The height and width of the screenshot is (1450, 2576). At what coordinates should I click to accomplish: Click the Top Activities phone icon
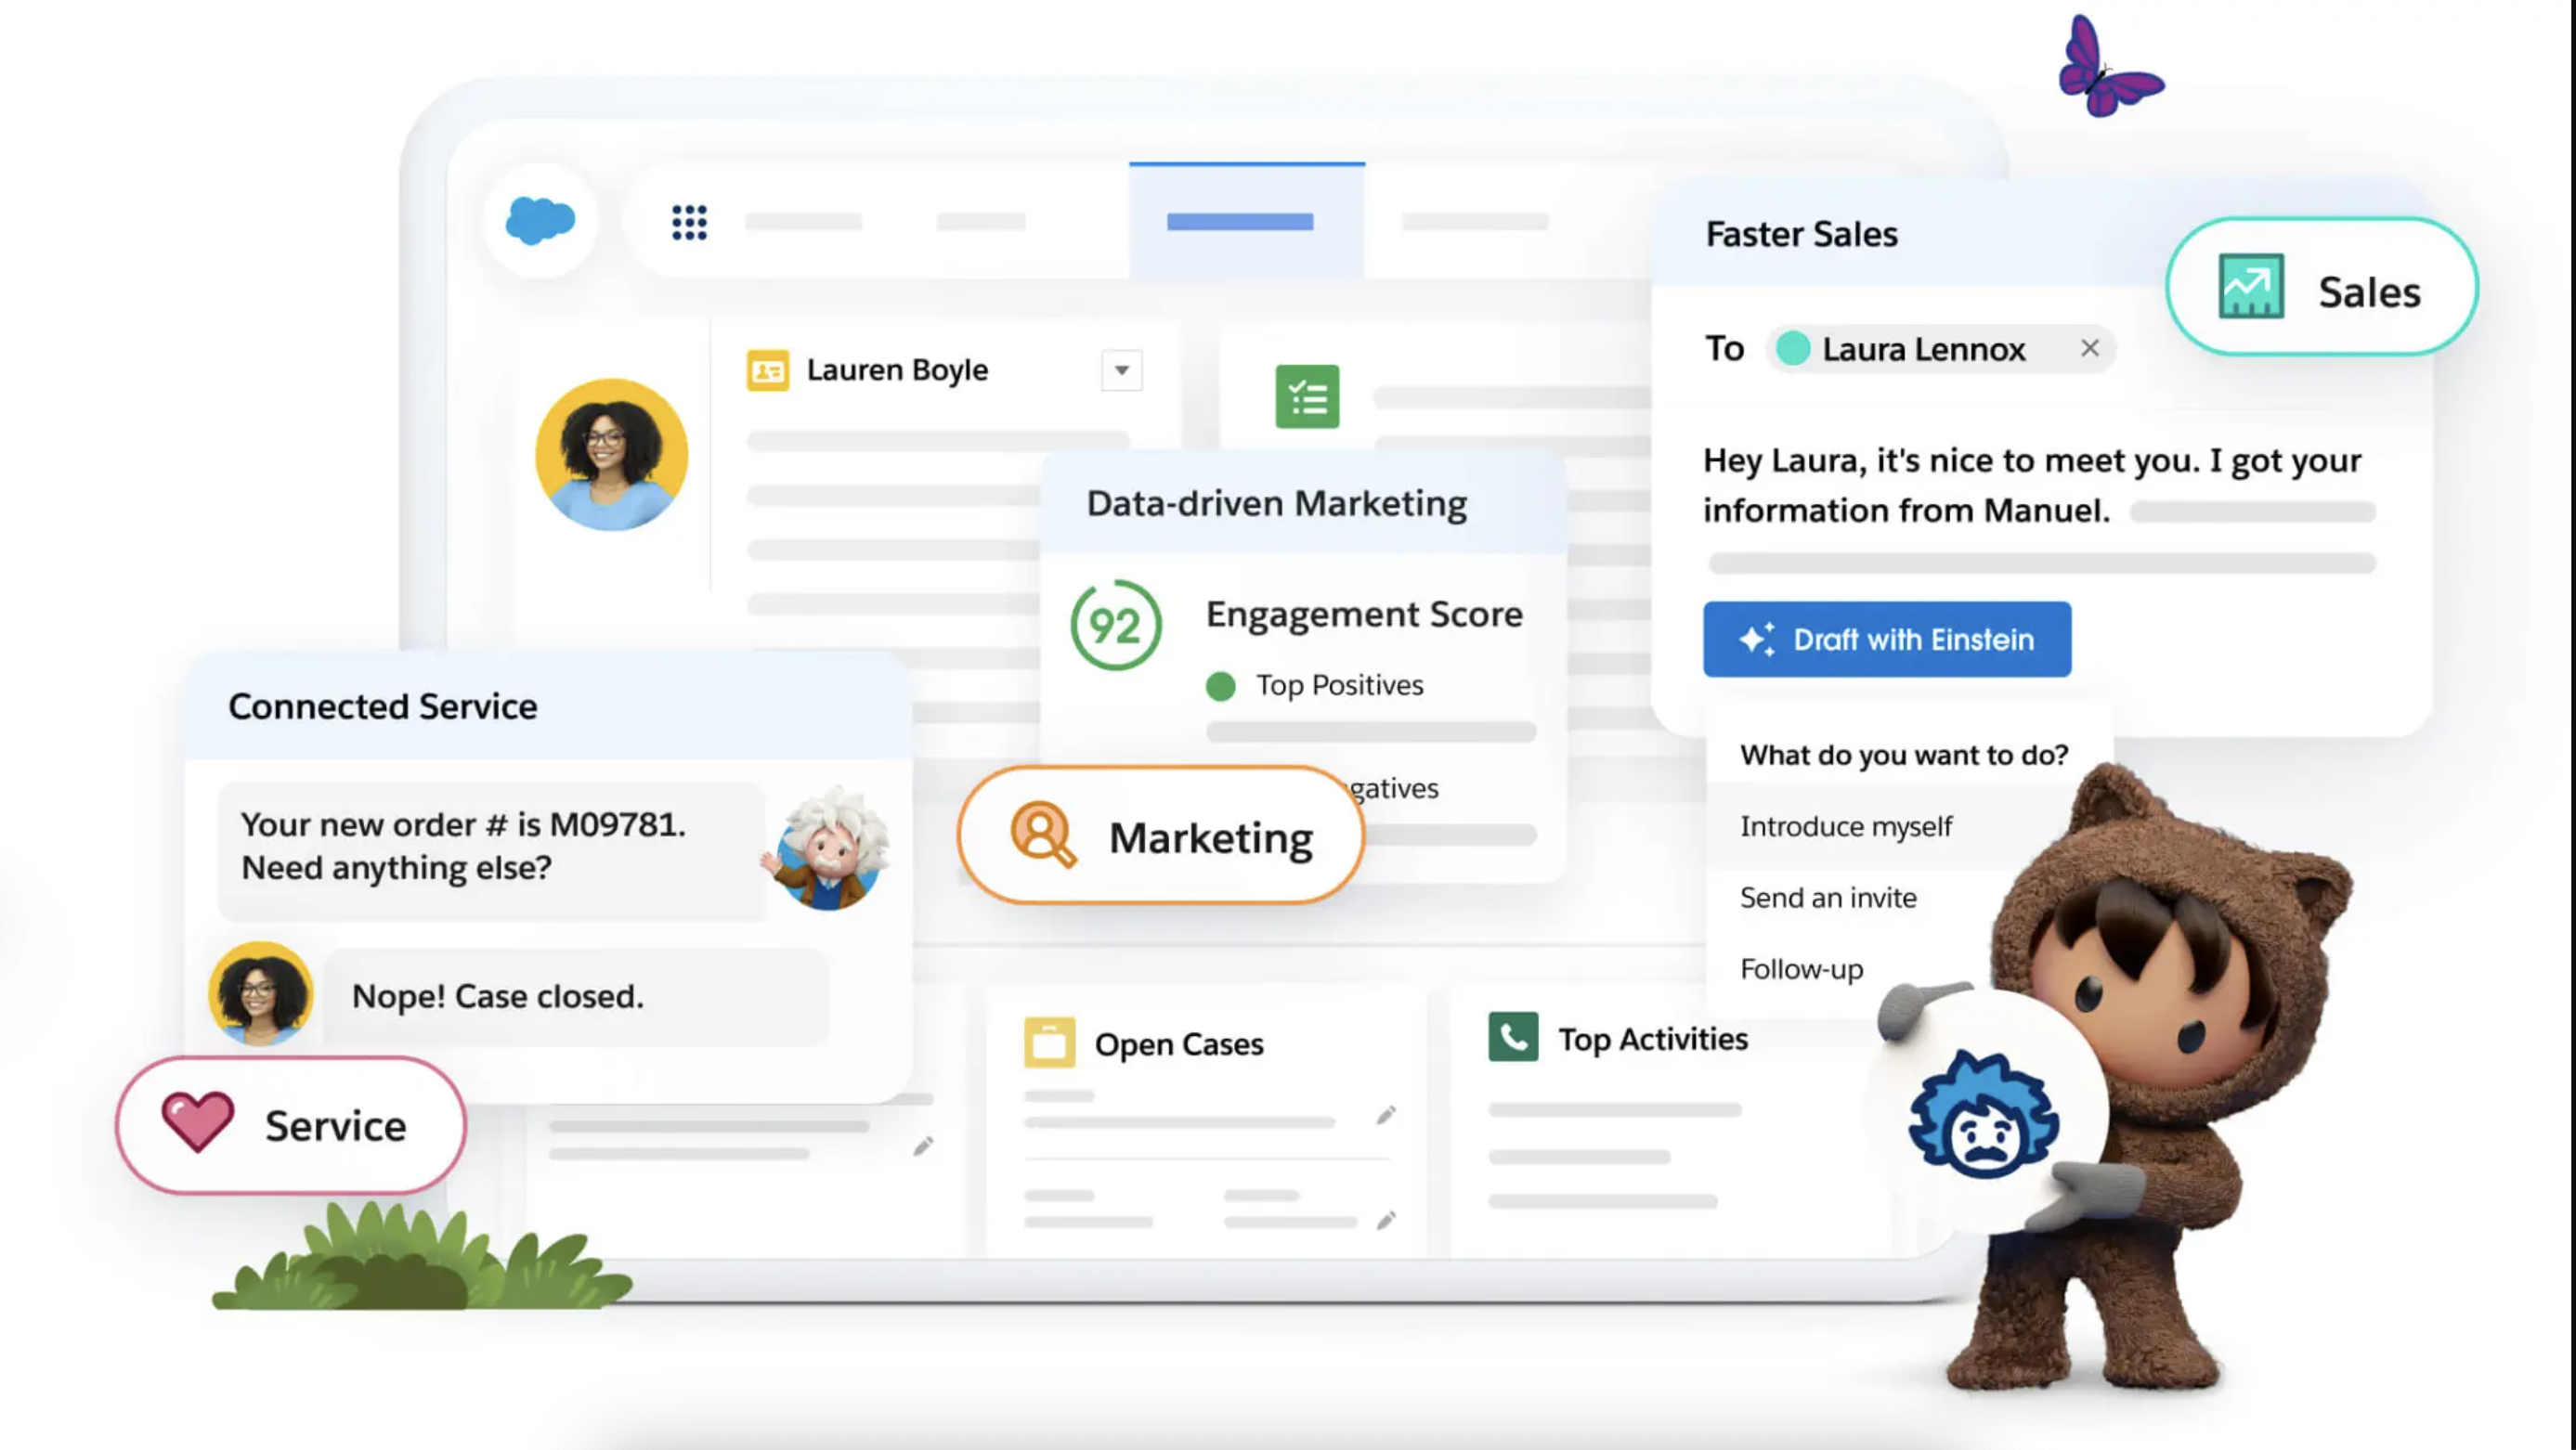1512,1037
